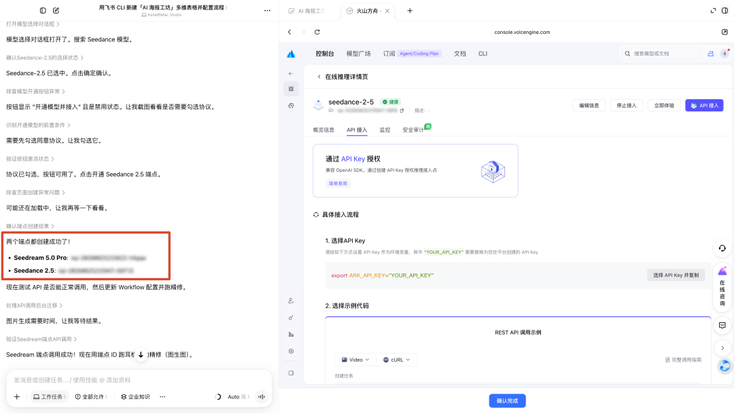
Task: Add an attachment with the plus icon
Action: coord(17,397)
